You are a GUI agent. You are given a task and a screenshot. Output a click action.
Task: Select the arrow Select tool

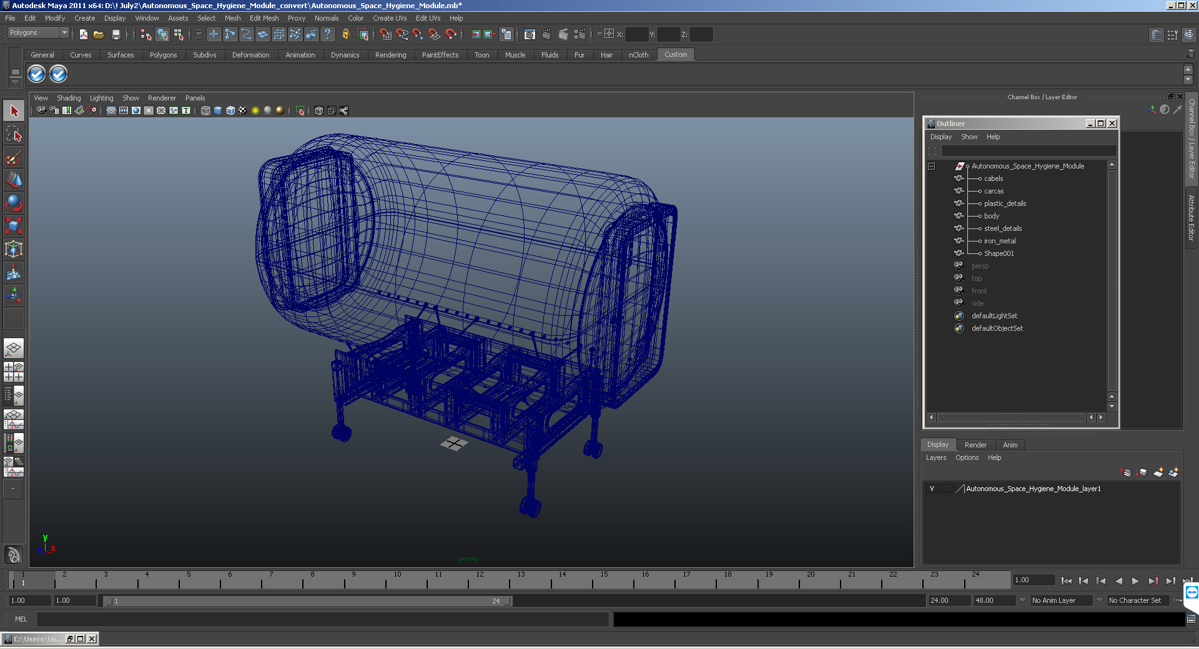[14, 111]
